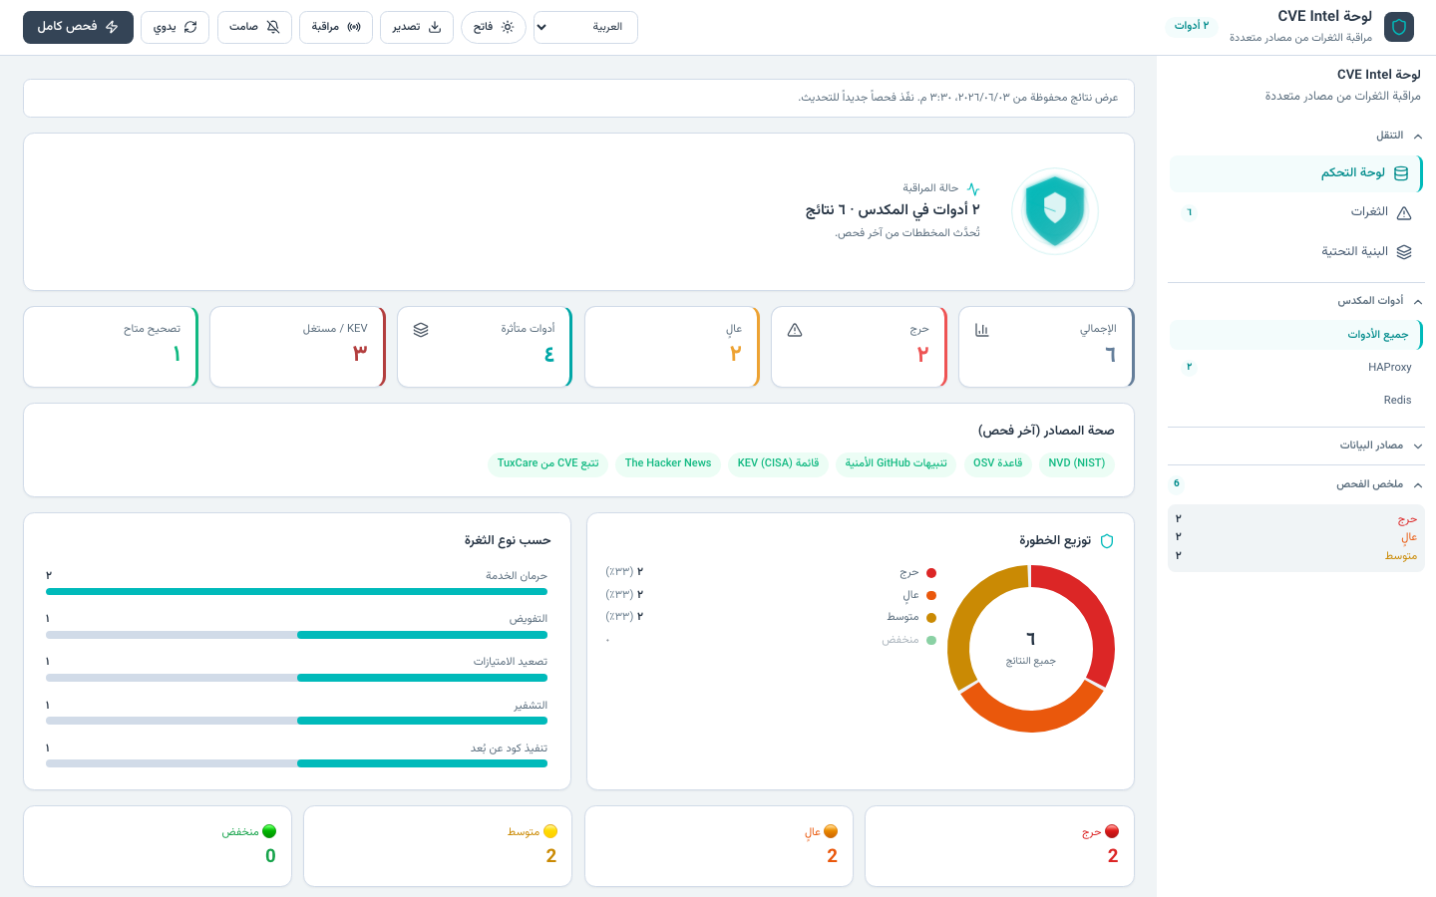1436x897 pixels.
Task: Collapse the أدوات المكدس sidebar section
Action: pos(1295,301)
